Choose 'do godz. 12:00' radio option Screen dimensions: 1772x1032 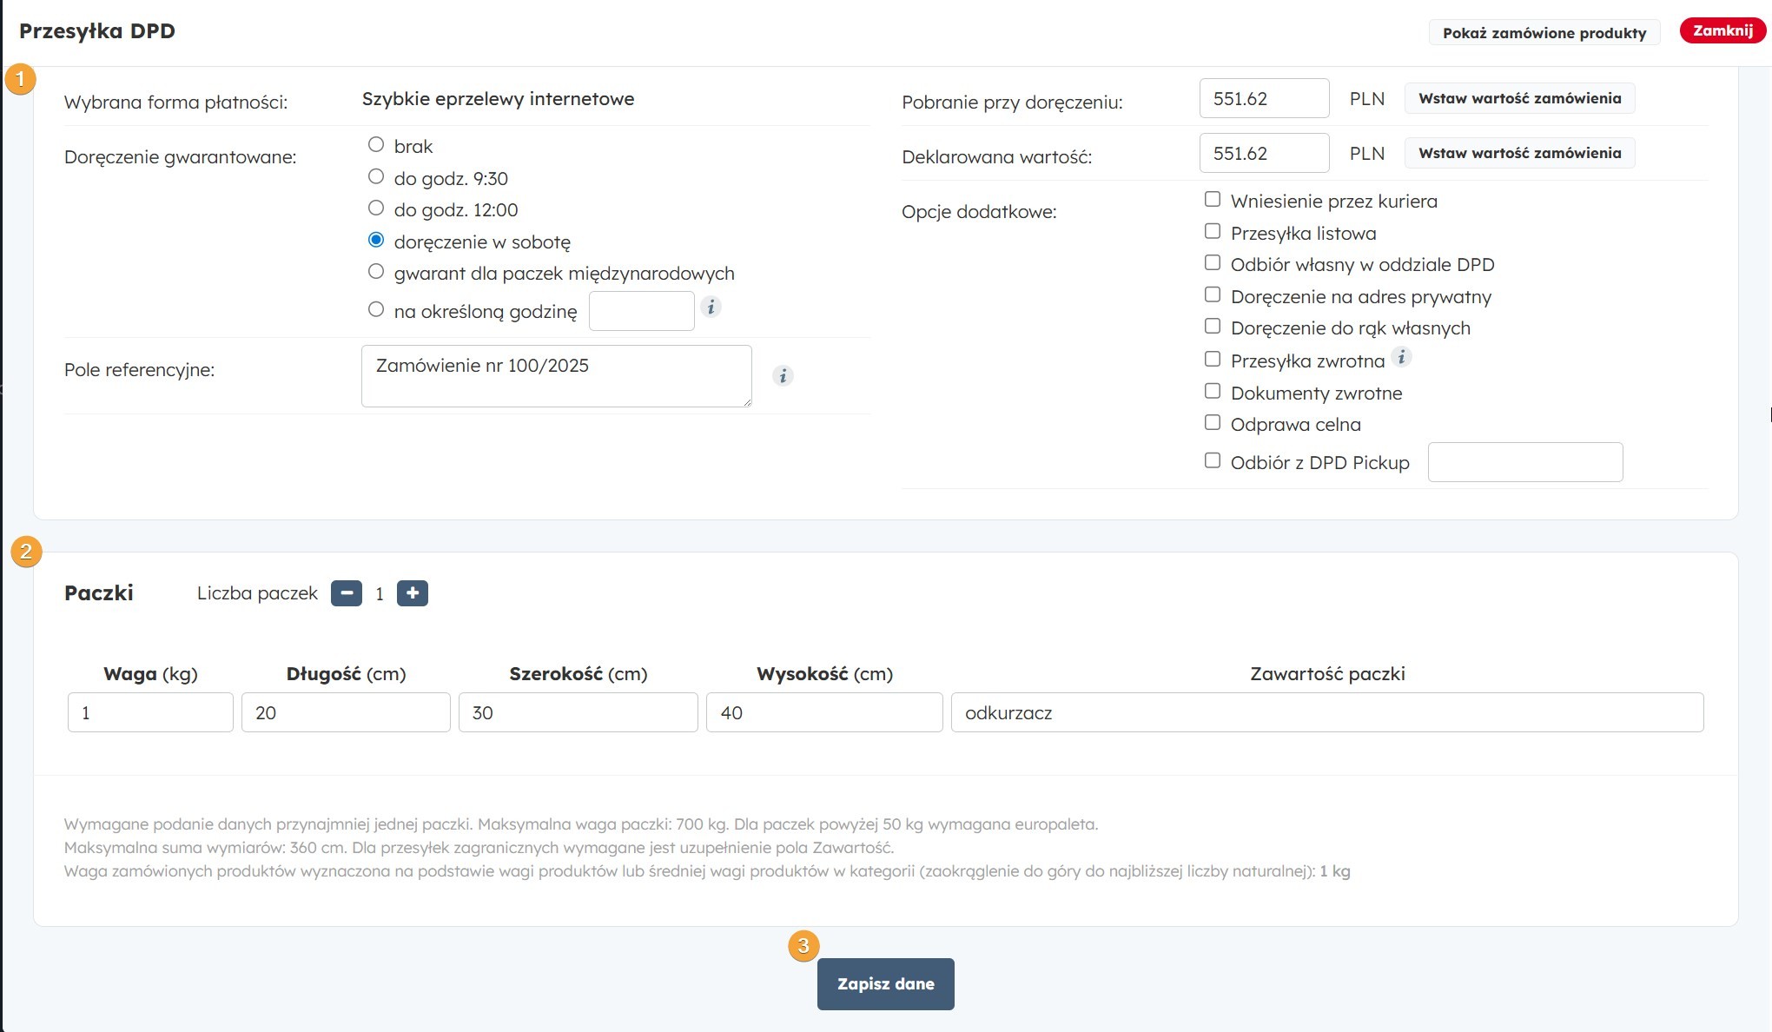click(x=376, y=208)
